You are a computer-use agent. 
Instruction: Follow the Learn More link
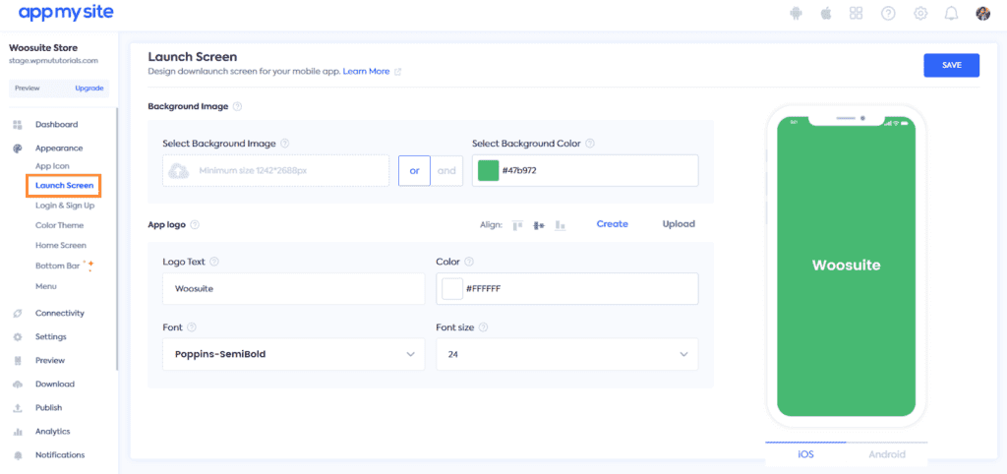click(366, 71)
